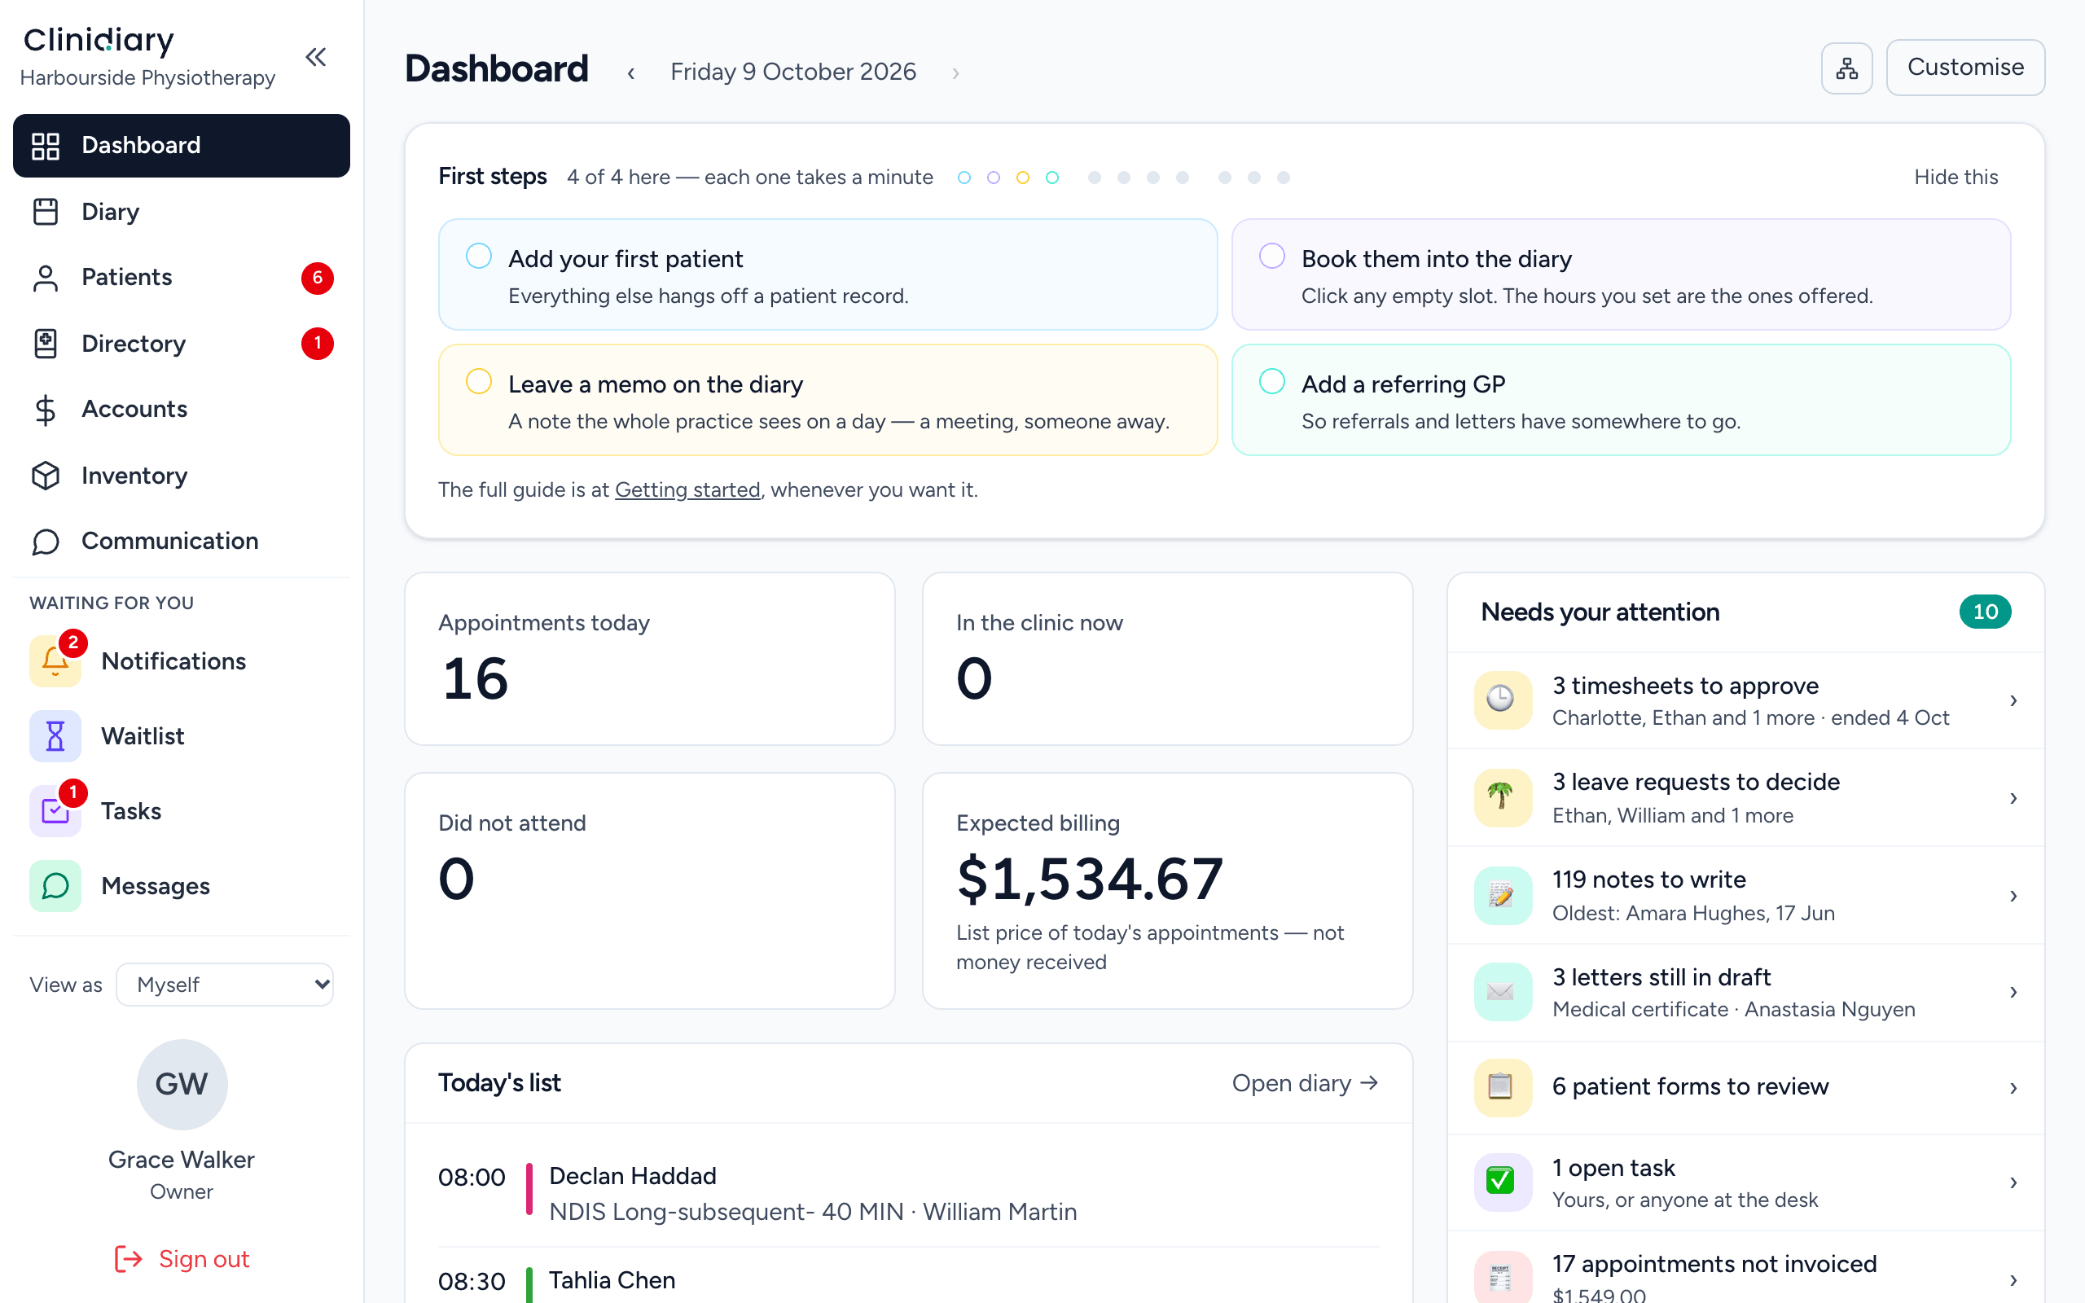Click the leave requests palm tree icon
This screenshot has height=1303, width=2085.
[x=1503, y=797]
